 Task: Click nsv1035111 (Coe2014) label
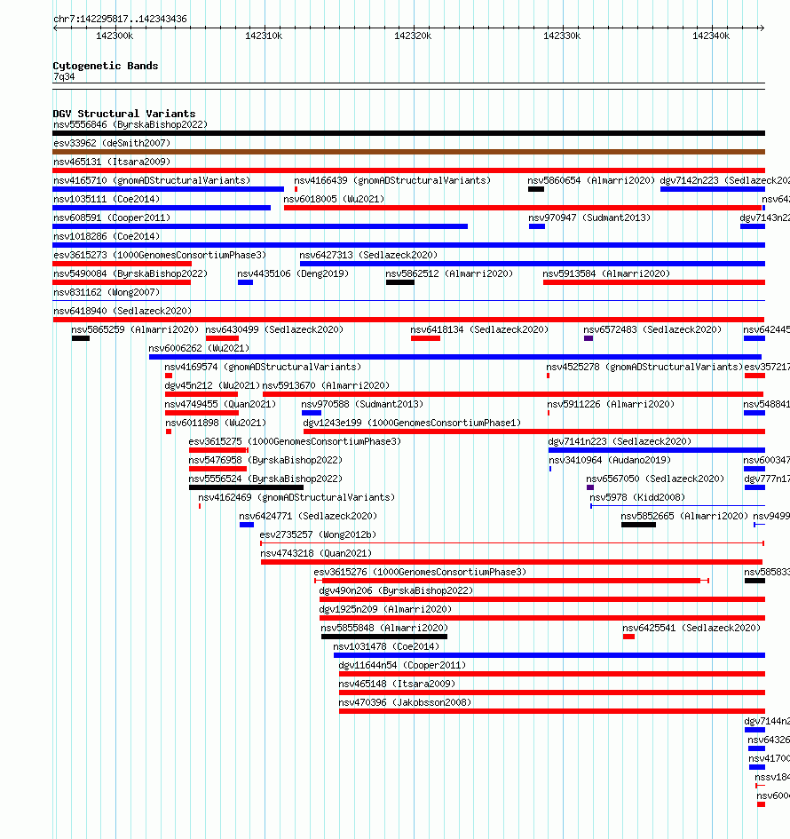[106, 199]
